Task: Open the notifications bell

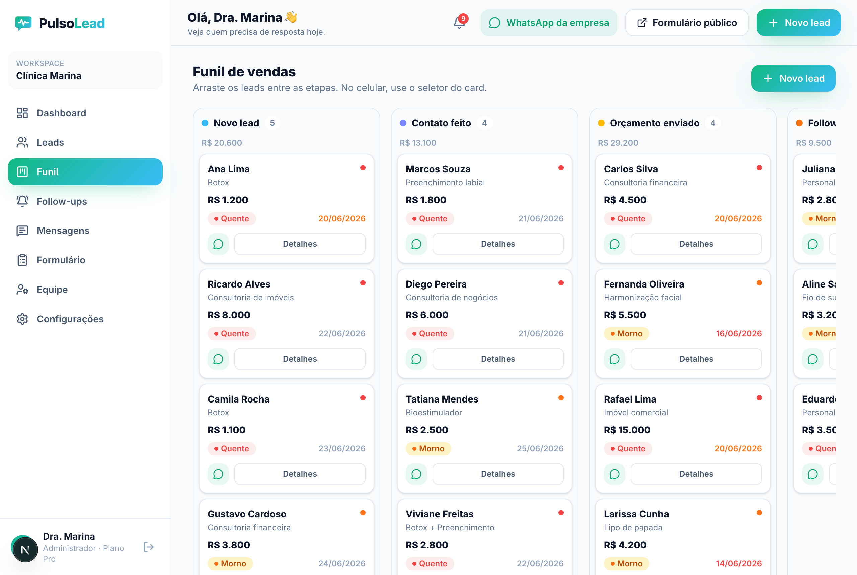Action: point(459,23)
